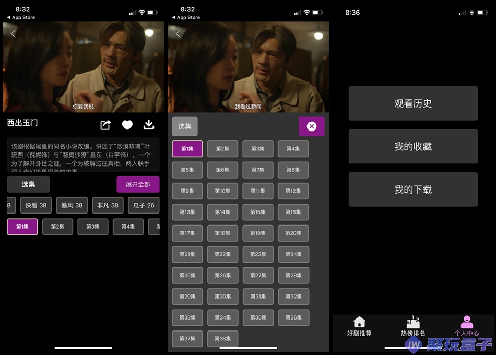Open 我的下载 downloads list
Screen dimensions: 496x355
[x=413, y=189]
